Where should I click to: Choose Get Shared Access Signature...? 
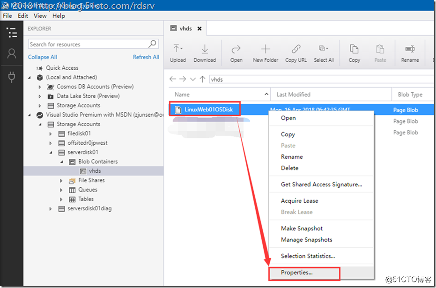point(321,185)
